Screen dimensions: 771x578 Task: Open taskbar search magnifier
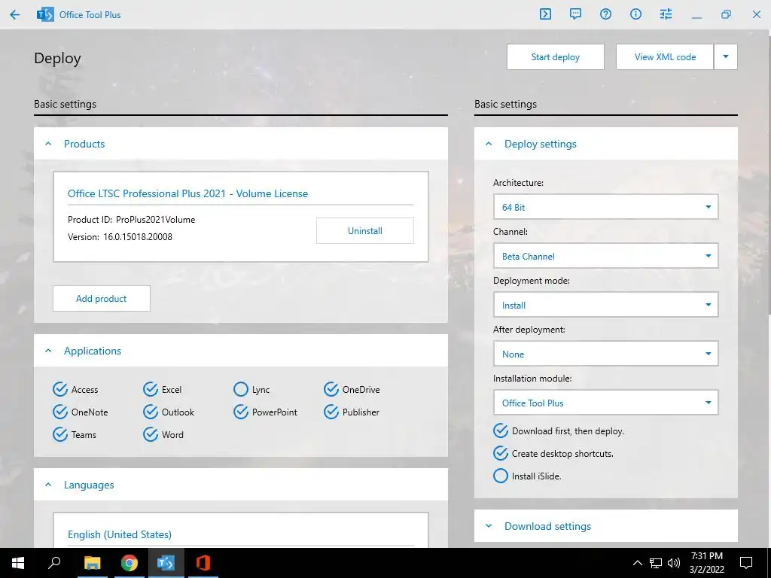[54, 562]
